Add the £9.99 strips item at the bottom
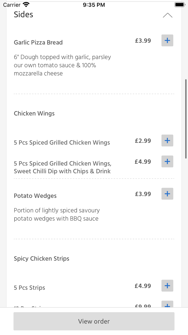Image resolution: width=188 pixels, height=335 pixels. pos(167,305)
